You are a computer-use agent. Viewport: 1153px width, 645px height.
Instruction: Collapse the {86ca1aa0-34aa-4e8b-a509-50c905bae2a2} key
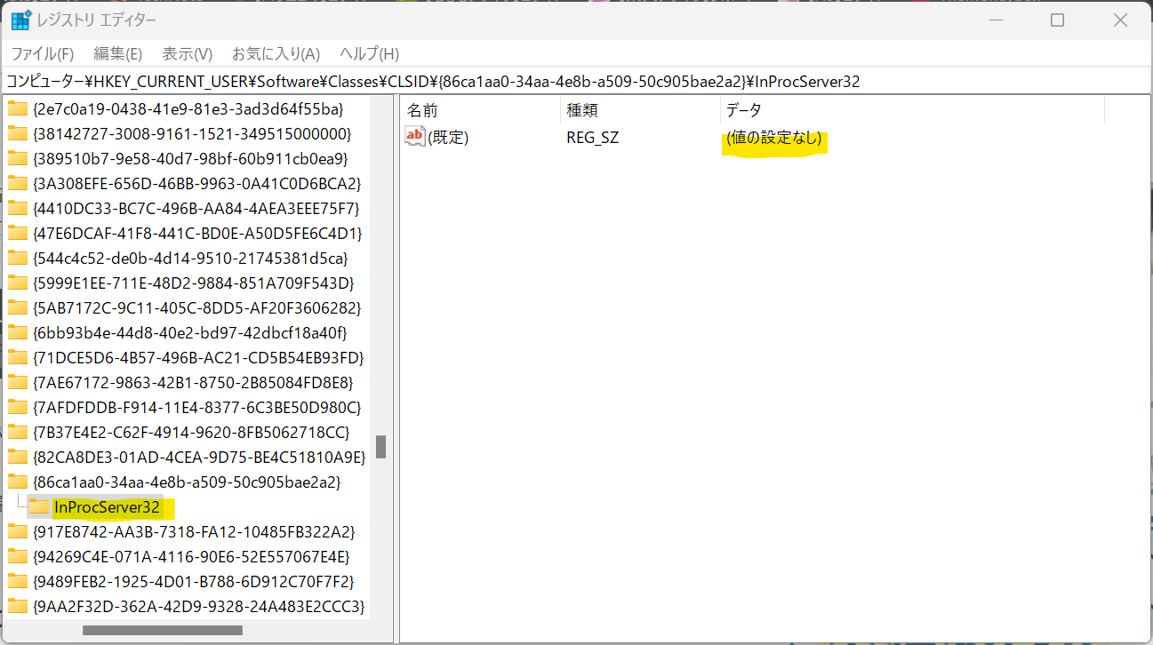(7, 482)
